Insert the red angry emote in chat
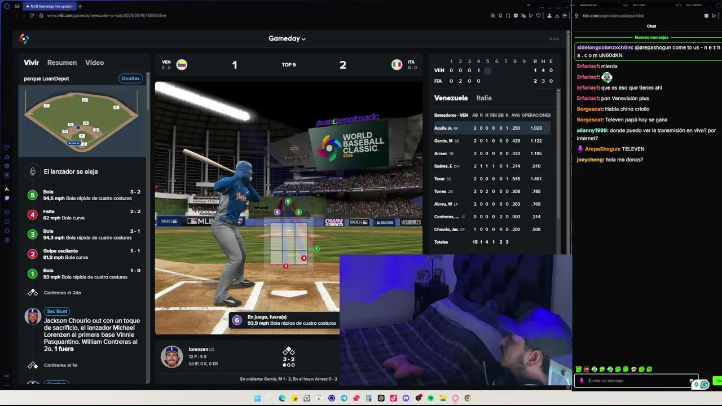 (x=587, y=369)
